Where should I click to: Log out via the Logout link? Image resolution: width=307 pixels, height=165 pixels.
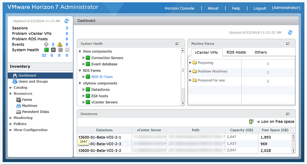[x=260, y=8]
